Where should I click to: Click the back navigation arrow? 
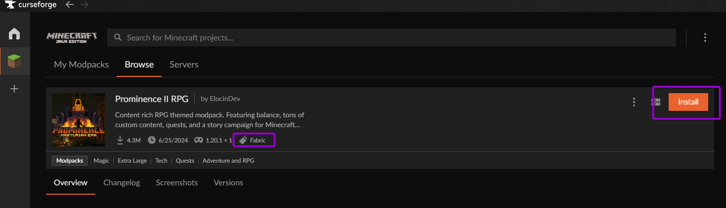coord(70,5)
